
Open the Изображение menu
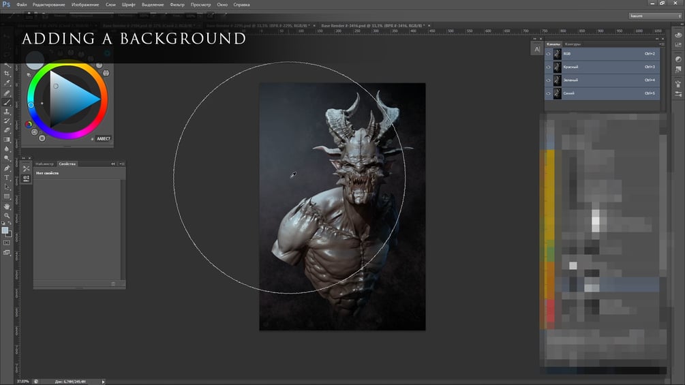point(85,5)
